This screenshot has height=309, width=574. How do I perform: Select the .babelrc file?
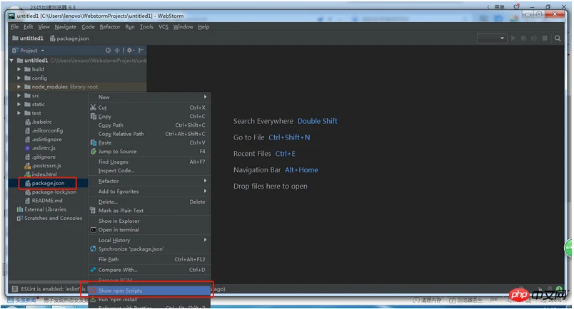click(39, 122)
